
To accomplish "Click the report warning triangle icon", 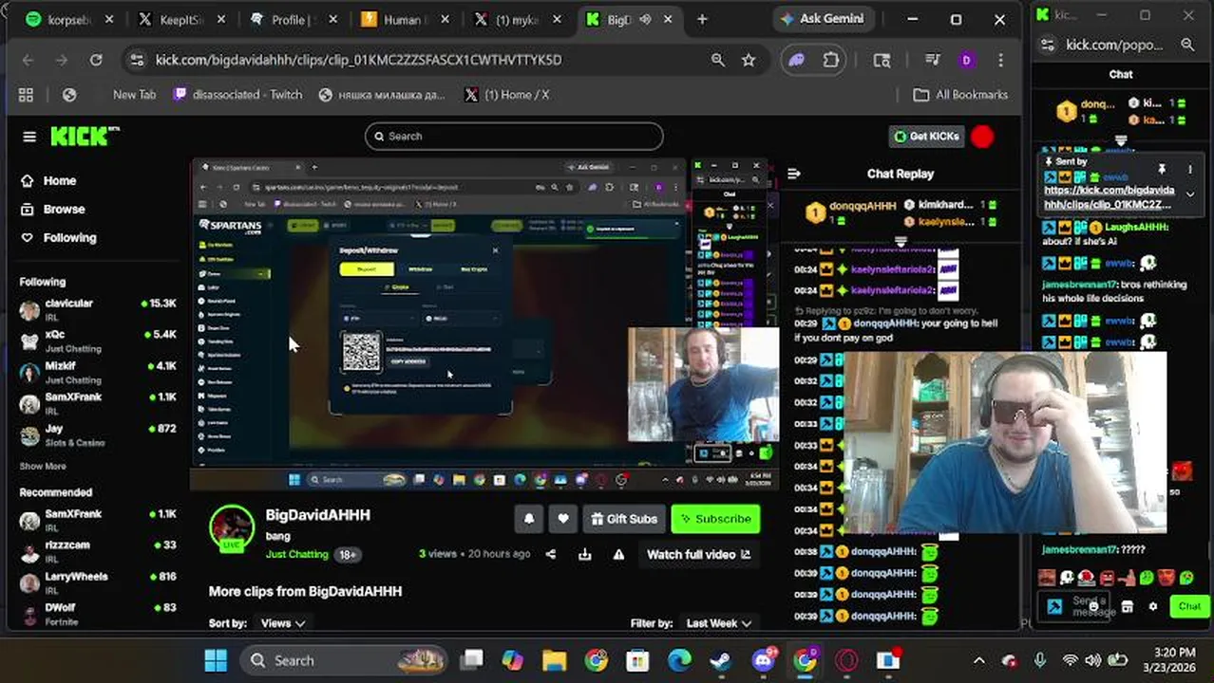I will click(619, 554).
